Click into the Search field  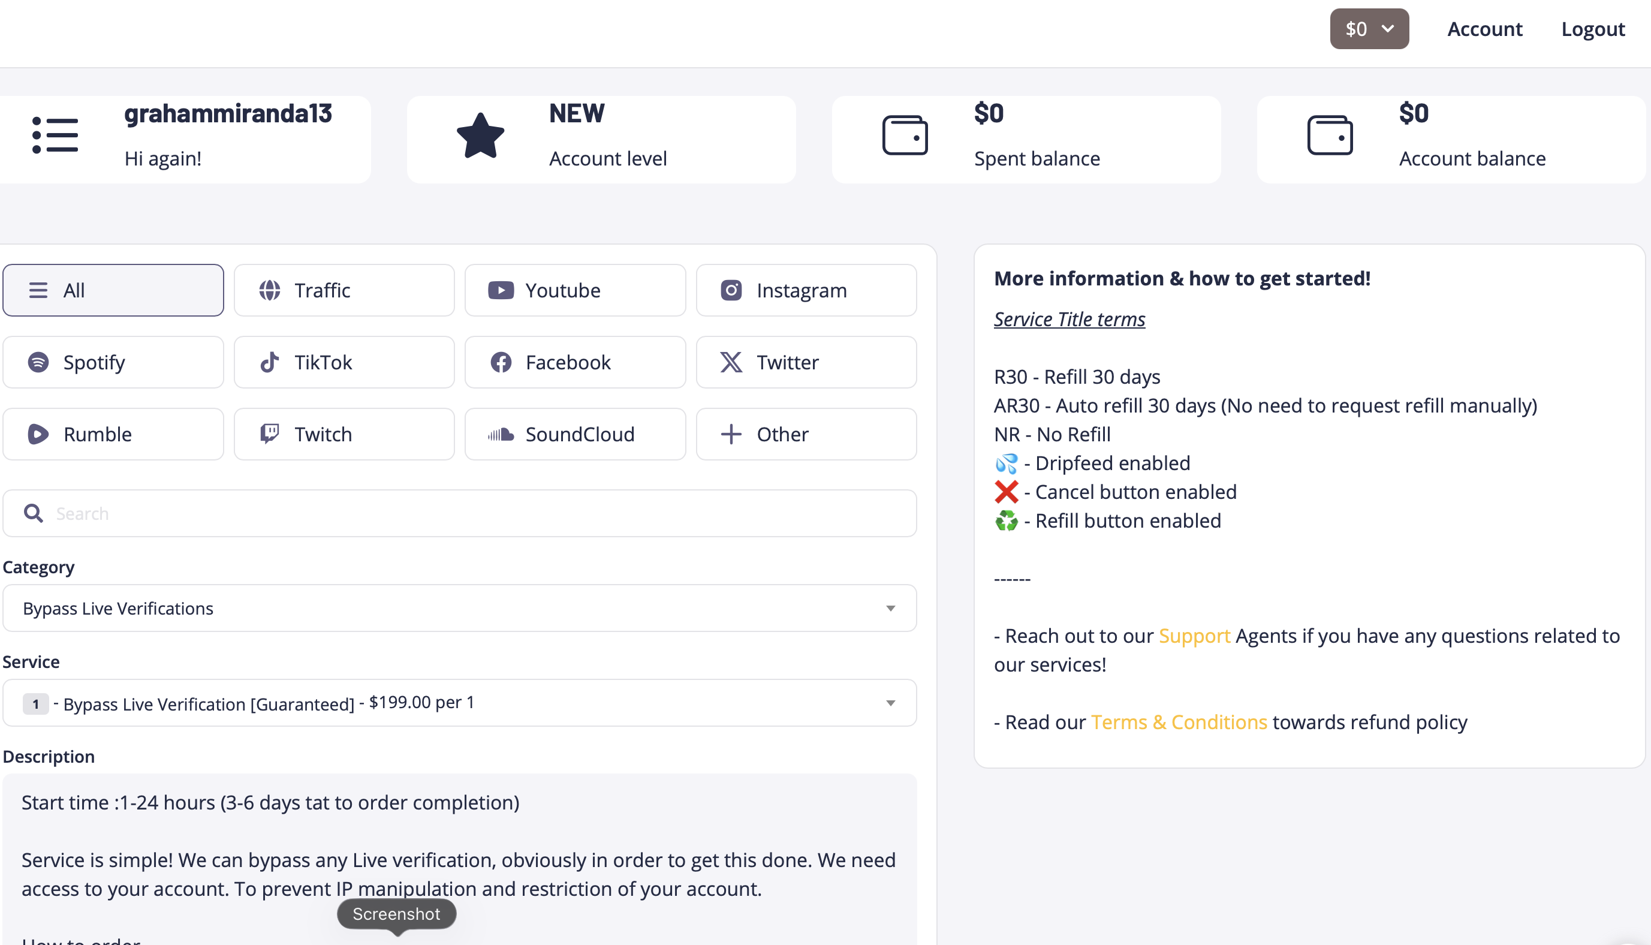(460, 513)
